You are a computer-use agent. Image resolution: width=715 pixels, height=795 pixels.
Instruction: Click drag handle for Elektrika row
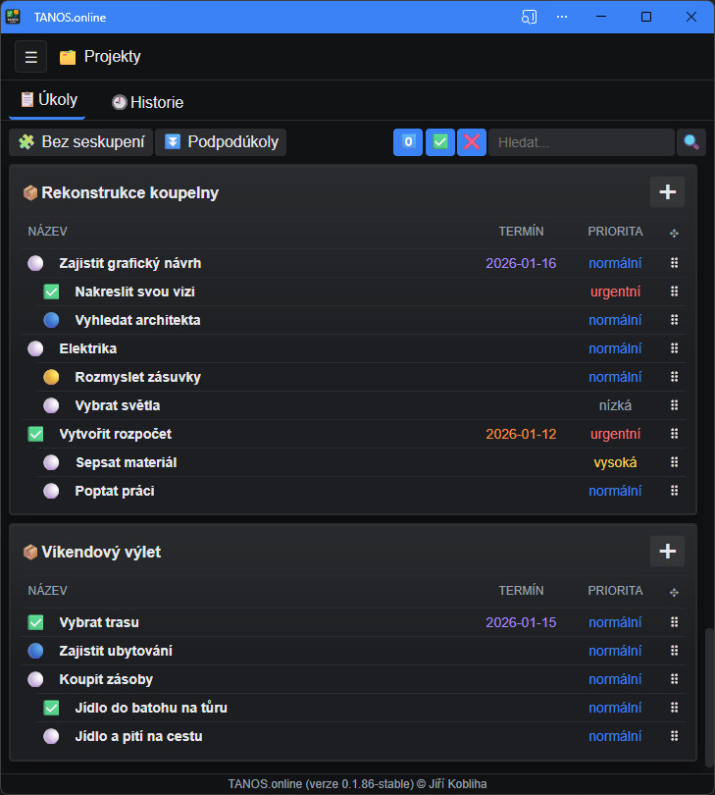674,348
